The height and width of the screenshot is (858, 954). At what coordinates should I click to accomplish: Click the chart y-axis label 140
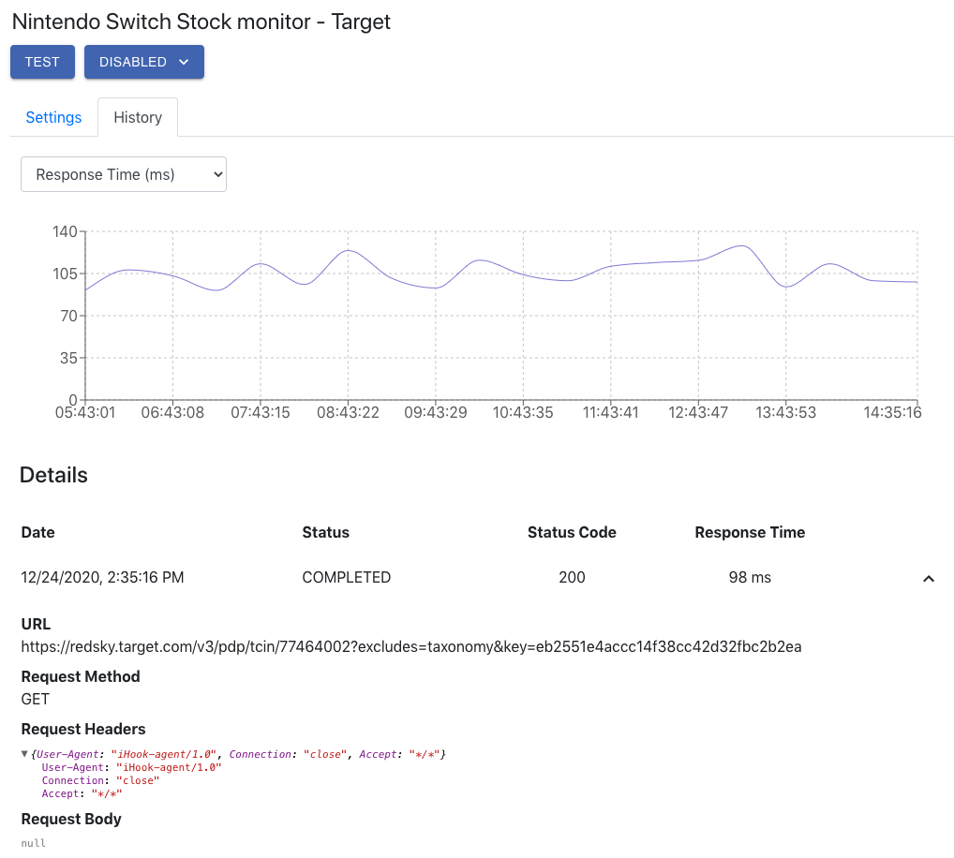click(65, 231)
